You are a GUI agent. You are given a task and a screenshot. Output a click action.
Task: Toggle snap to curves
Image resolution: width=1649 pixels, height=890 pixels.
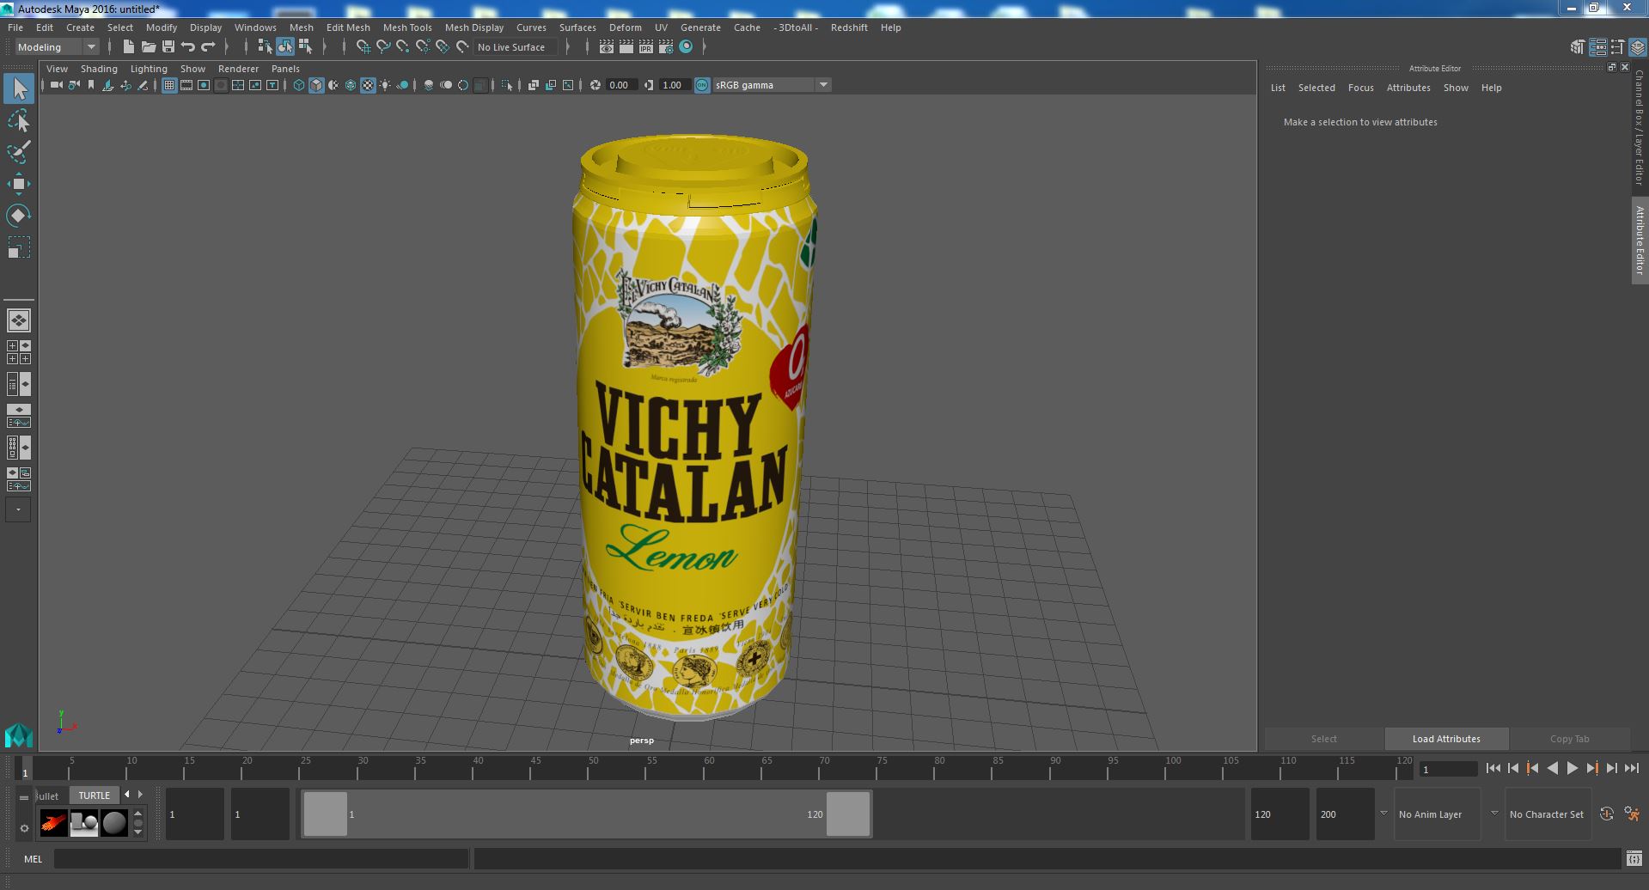[383, 47]
